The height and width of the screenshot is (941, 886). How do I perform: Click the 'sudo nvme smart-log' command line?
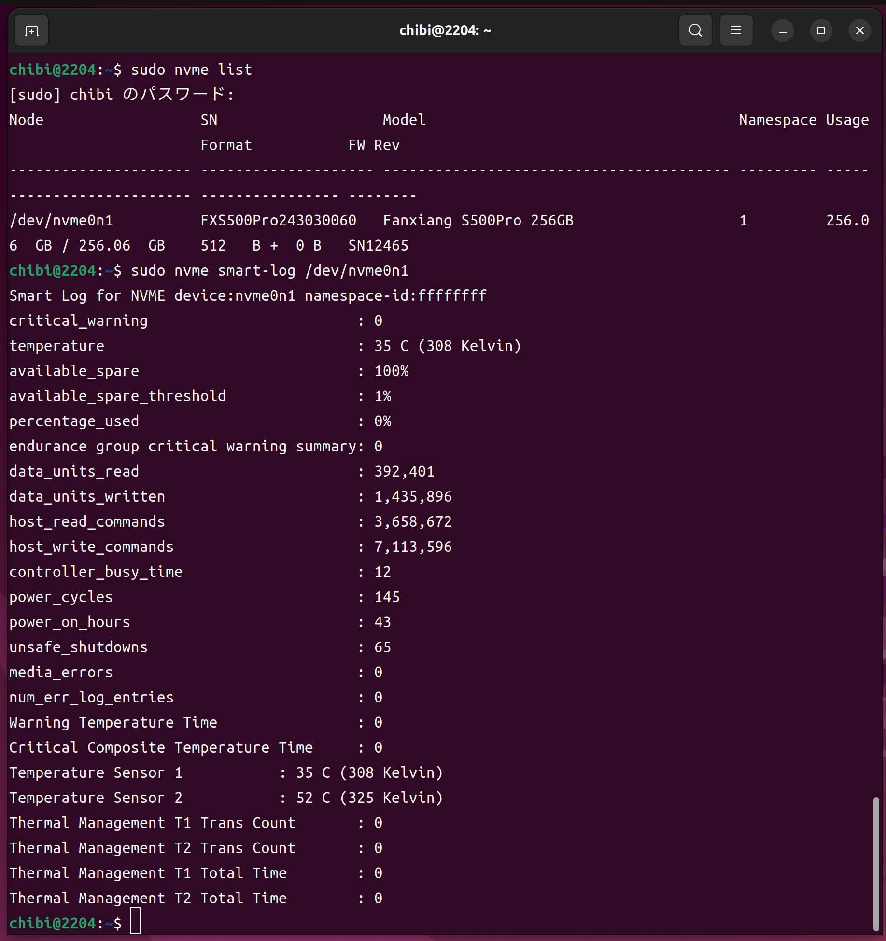(269, 271)
